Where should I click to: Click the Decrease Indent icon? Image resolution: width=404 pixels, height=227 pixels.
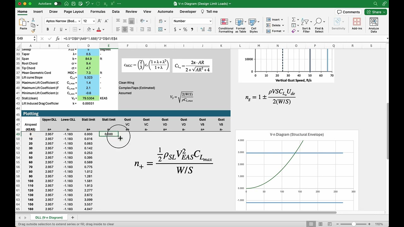(x=142, y=29)
